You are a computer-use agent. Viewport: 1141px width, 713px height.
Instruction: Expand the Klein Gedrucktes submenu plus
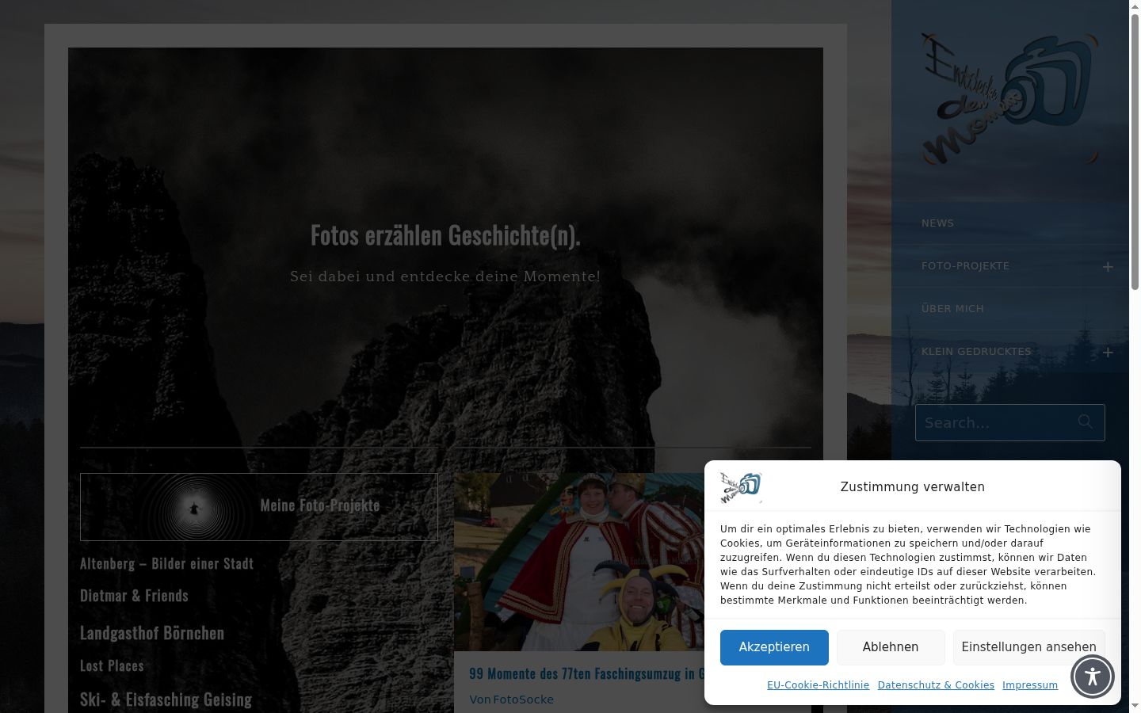[x=1108, y=353]
